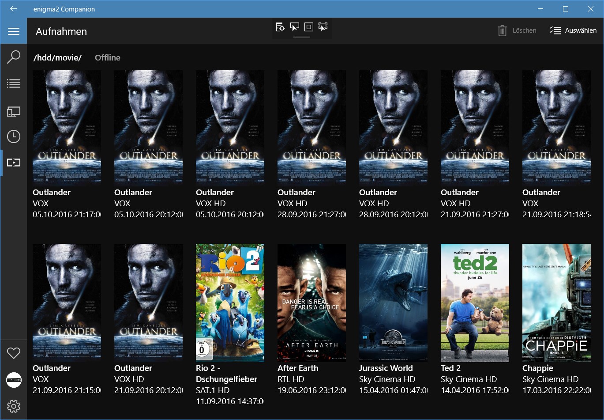
Task: Open the settings gear
Action: 14,406
